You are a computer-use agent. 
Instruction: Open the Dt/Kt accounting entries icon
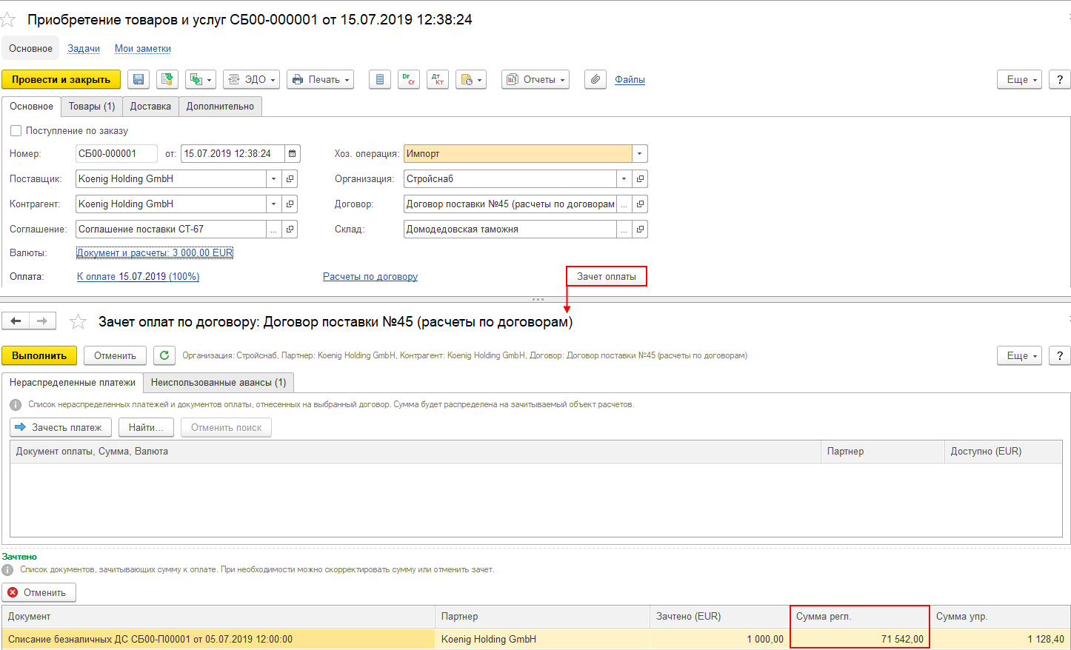pyautogui.click(x=438, y=79)
